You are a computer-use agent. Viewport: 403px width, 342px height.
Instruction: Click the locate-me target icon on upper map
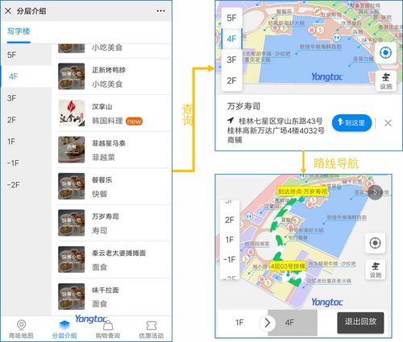coord(385,52)
